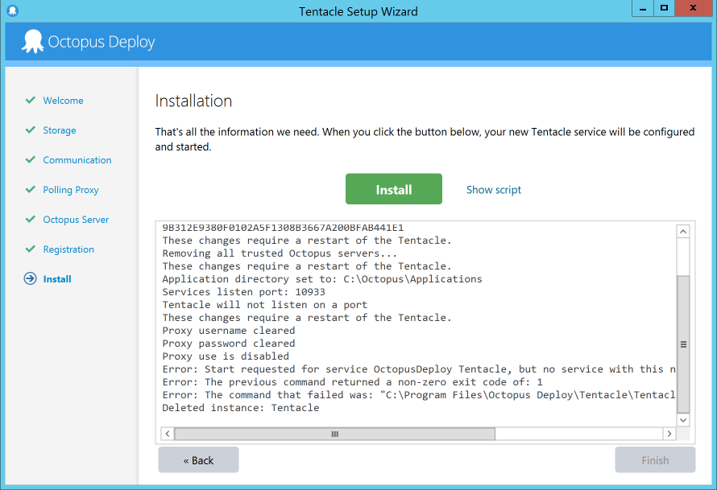The image size is (717, 490).
Task: Click the checkmark icon next to Registration
Action: point(30,249)
